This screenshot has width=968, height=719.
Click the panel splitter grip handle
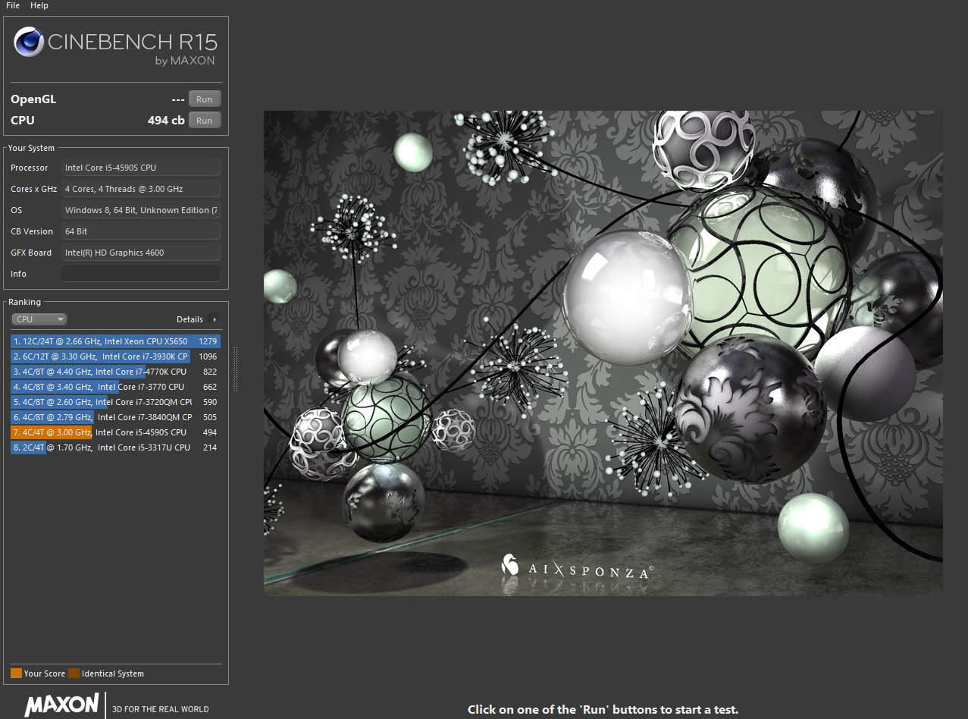coord(235,369)
